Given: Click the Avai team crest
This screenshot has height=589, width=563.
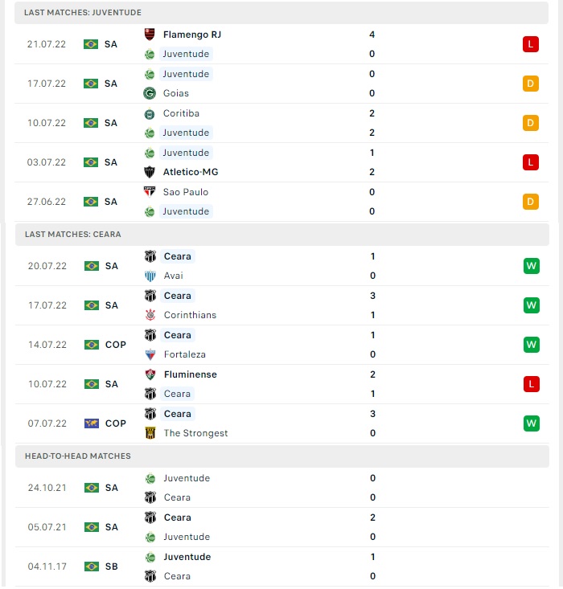Looking at the screenshot, I should (x=150, y=276).
